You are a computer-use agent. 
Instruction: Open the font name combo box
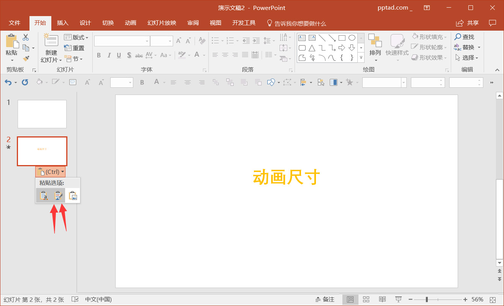point(122,41)
